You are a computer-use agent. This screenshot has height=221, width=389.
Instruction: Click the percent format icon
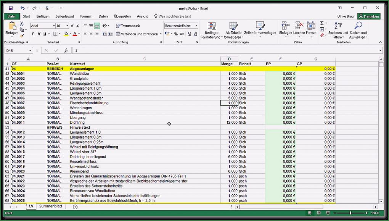[176, 34]
